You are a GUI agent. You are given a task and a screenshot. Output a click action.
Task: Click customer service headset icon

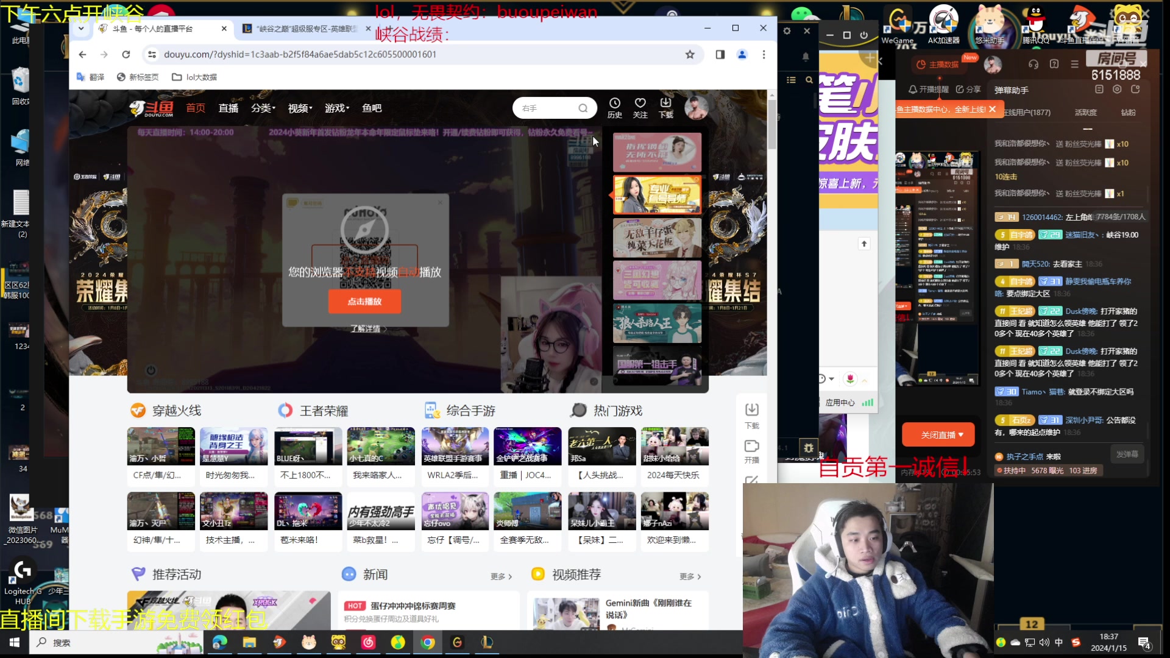(x=1033, y=64)
